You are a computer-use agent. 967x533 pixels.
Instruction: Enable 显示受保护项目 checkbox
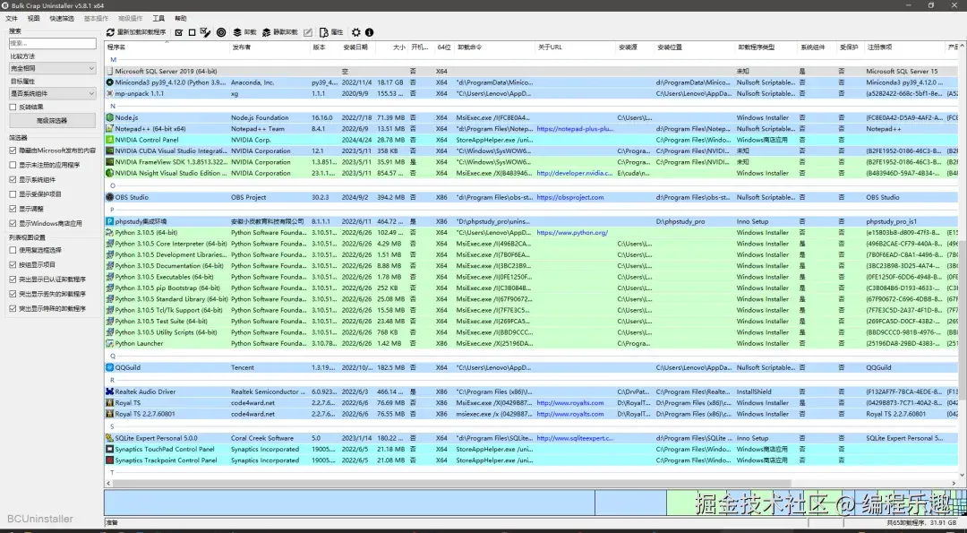point(13,193)
